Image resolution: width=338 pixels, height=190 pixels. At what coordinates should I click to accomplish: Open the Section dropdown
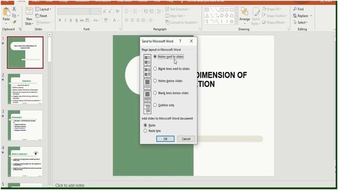tap(43, 22)
